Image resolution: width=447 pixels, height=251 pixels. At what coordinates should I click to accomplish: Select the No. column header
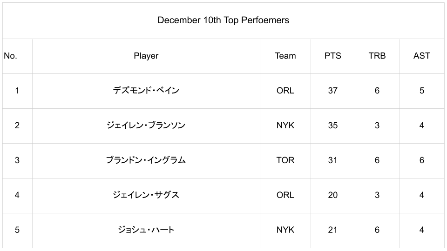coord(11,56)
